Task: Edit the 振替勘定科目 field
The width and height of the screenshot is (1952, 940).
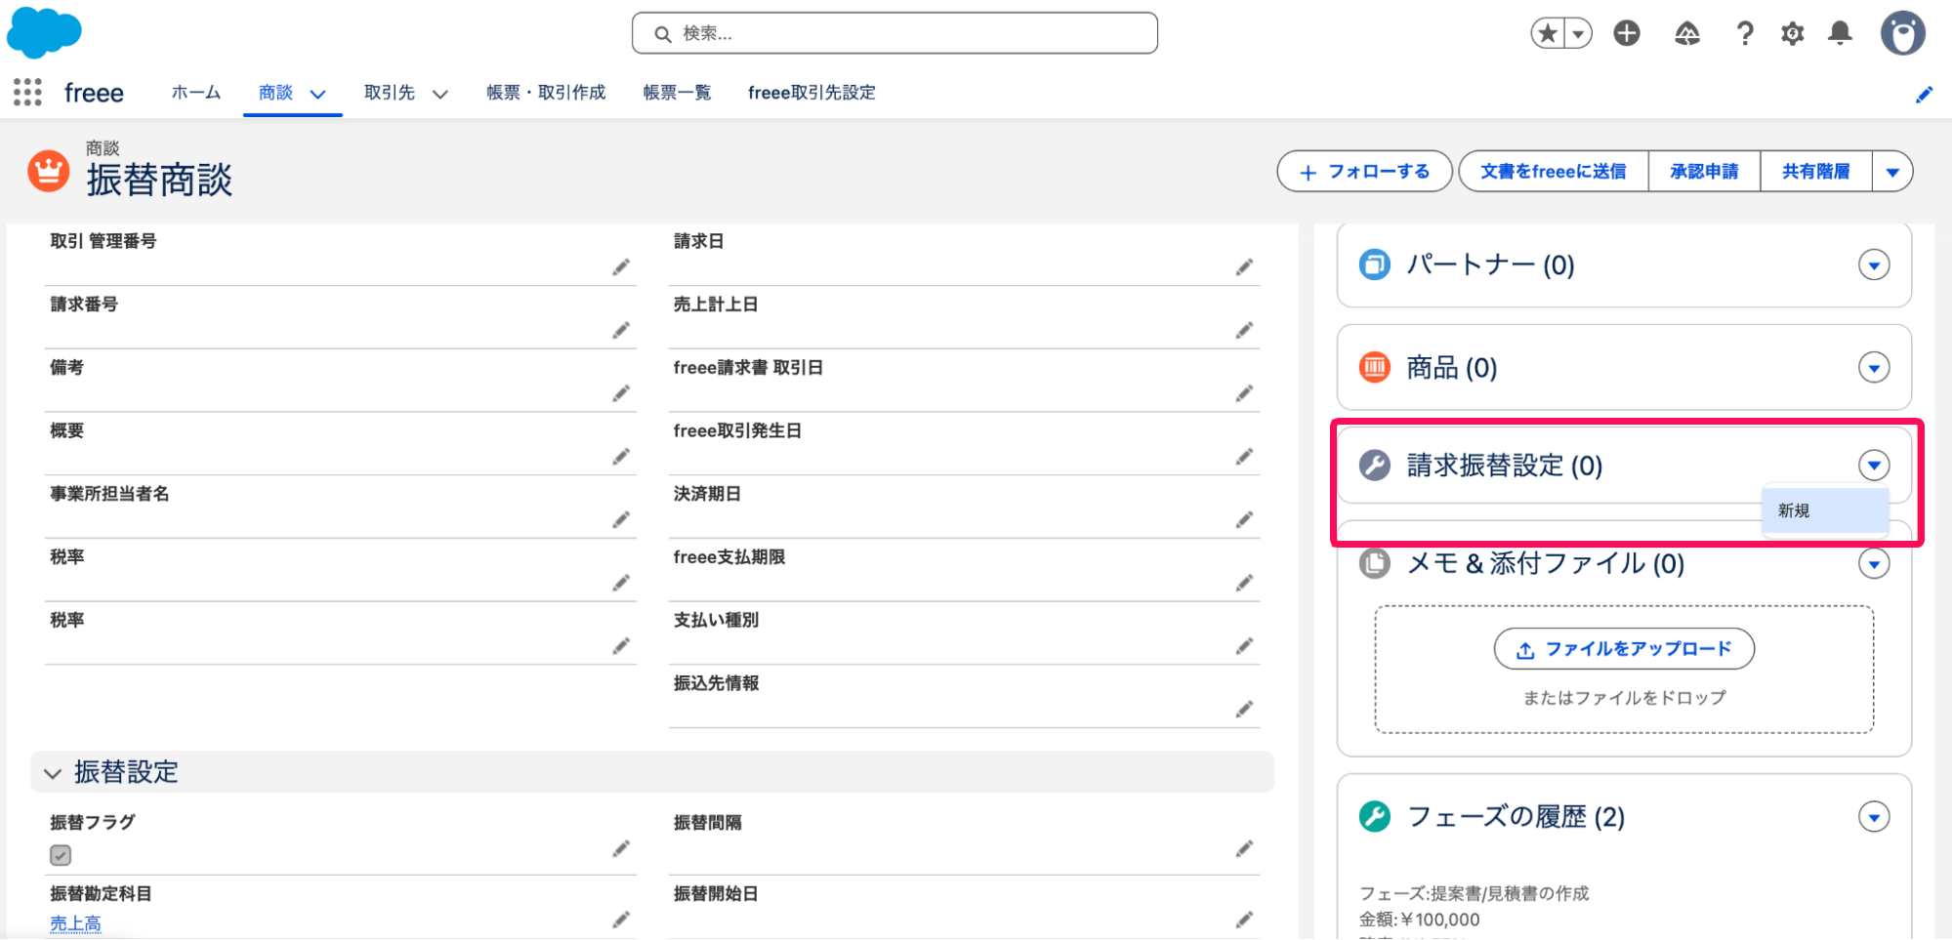Action: point(621,920)
